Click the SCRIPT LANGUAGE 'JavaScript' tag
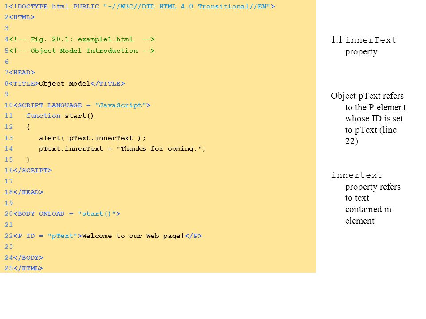Viewport: 426px width, 319px height. pos(82,105)
